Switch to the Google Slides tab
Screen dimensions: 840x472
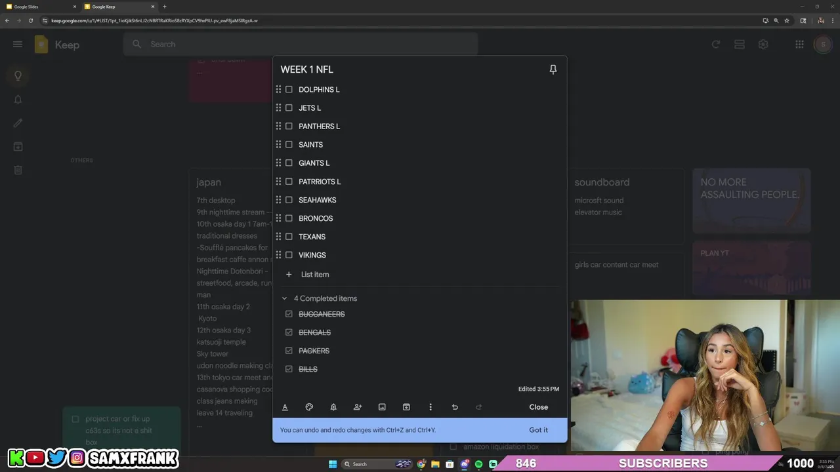[x=41, y=7]
